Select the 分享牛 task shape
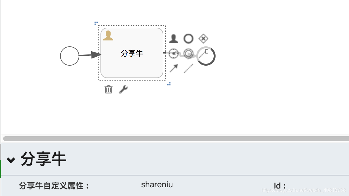 click(132, 53)
